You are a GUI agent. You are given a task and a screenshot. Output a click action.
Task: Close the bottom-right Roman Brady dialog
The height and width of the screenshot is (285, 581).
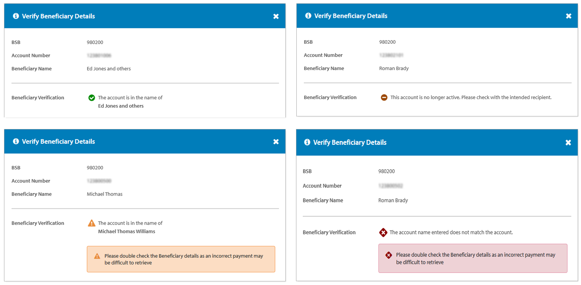568,142
